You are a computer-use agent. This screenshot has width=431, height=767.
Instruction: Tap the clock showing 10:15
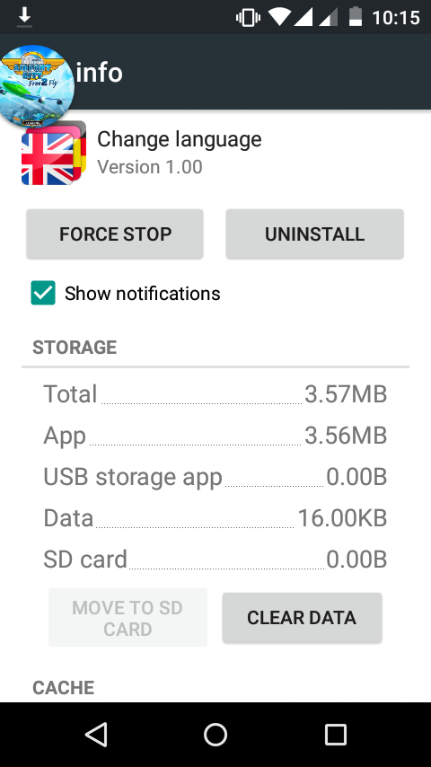(x=396, y=18)
